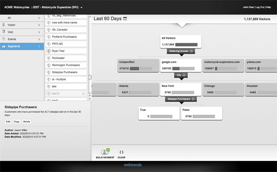277x172 pixels.
Task: Remove the Referring Domain split via its circle icon
Action: tap(191, 51)
